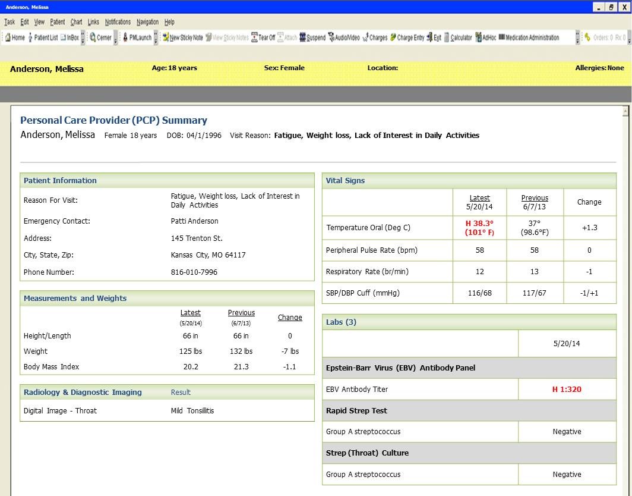Open the InBox from the toolbar
This screenshot has width=632, height=496.
point(69,37)
